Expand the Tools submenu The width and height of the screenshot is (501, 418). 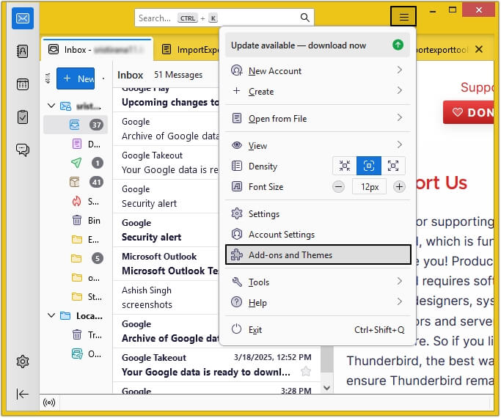click(399, 282)
